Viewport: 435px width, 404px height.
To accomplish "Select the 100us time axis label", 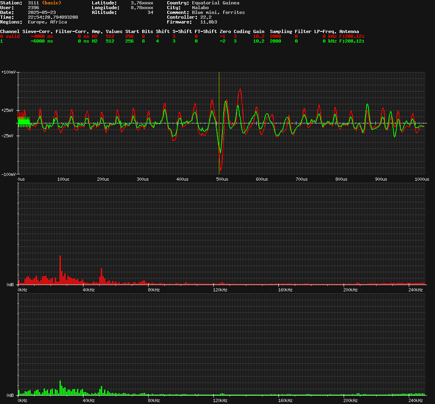I will [x=63, y=179].
